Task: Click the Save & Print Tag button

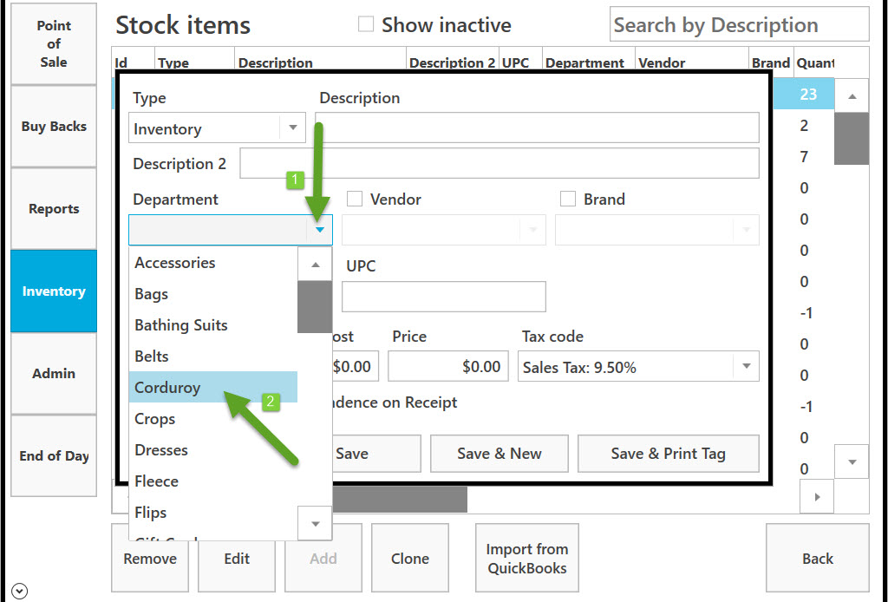Action: click(669, 453)
